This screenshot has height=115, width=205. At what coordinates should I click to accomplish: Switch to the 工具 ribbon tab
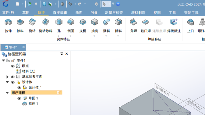[172, 13]
